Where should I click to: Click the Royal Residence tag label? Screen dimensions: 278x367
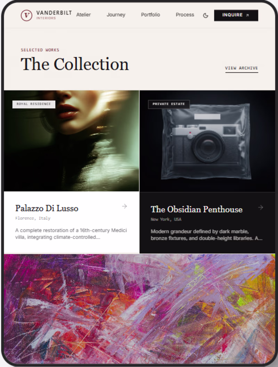click(x=34, y=104)
